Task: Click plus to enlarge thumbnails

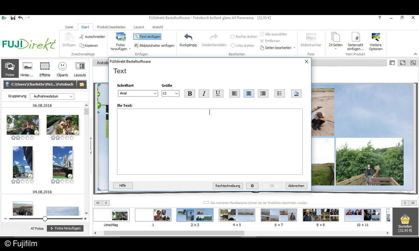Action: point(86,219)
